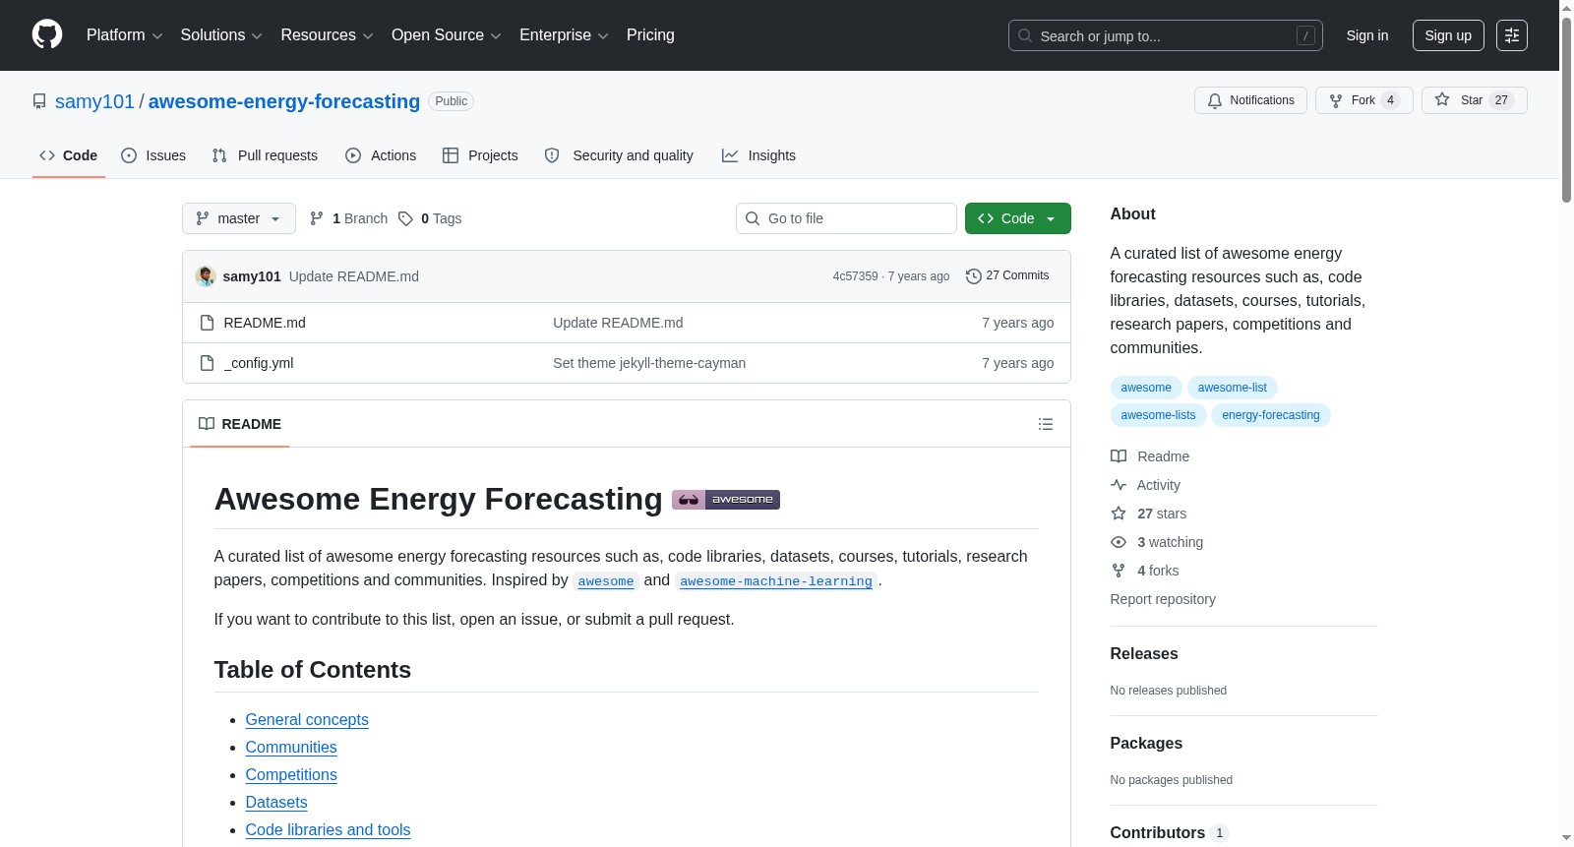View the Insights tab
Image resolution: width=1574 pixels, height=847 pixels.
click(758, 155)
